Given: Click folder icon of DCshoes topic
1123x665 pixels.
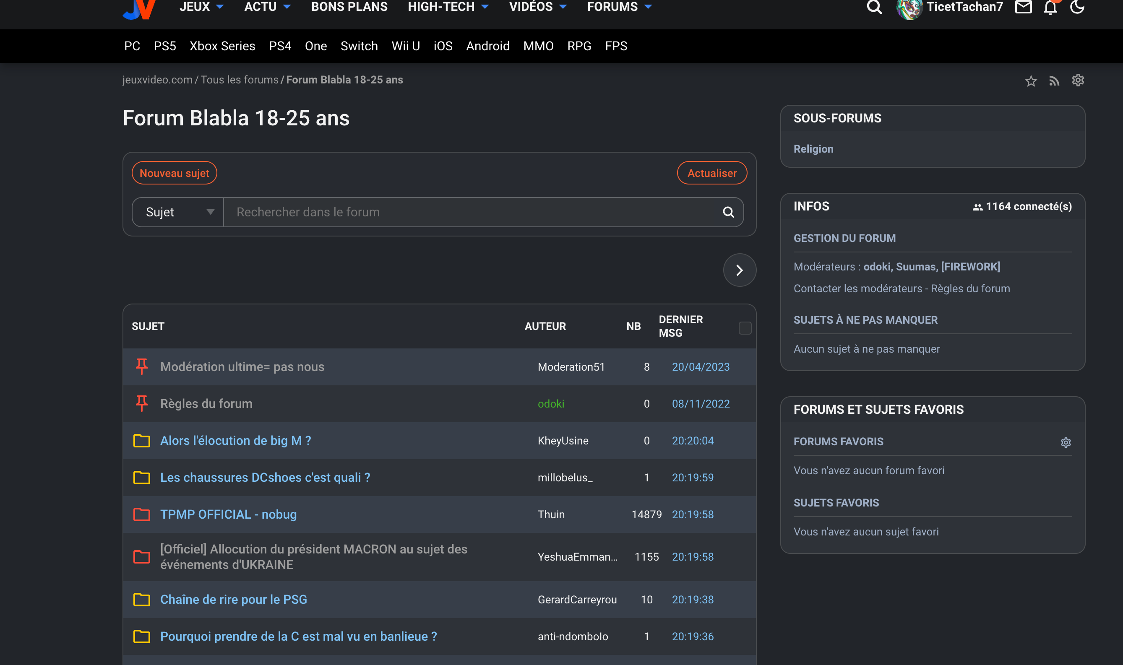Looking at the screenshot, I should point(142,477).
